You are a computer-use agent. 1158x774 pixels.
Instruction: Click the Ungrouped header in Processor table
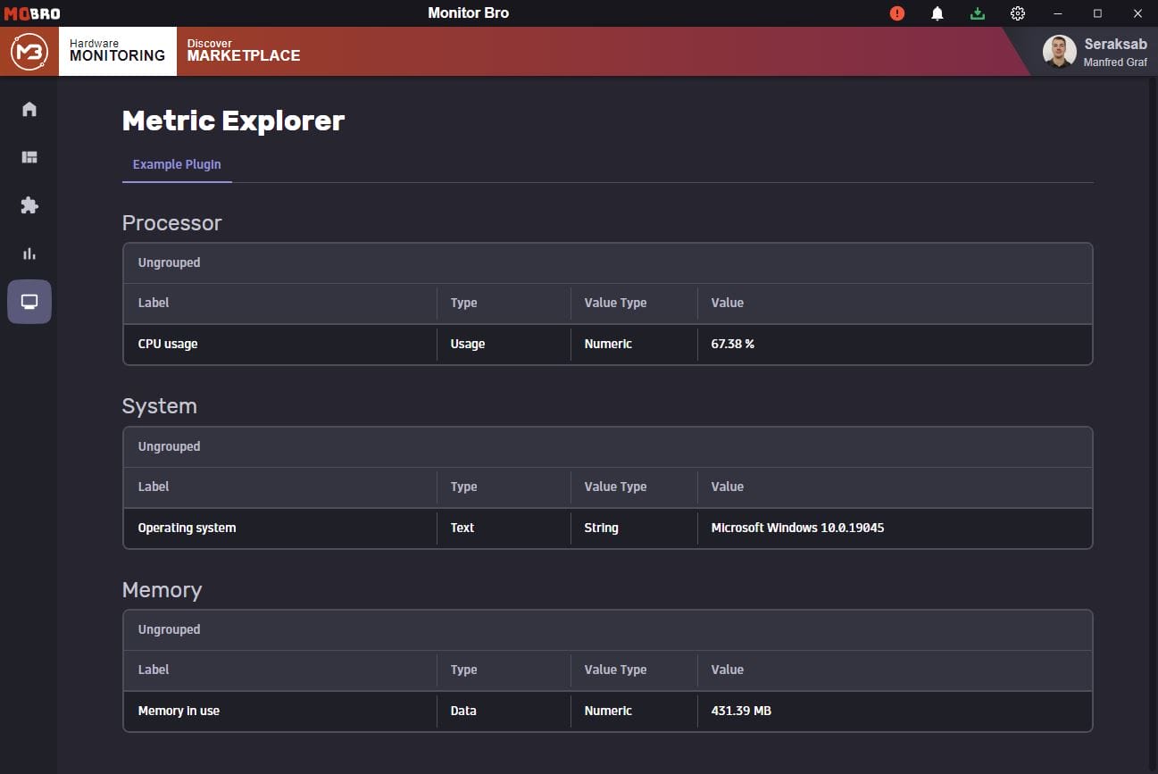coord(169,262)
